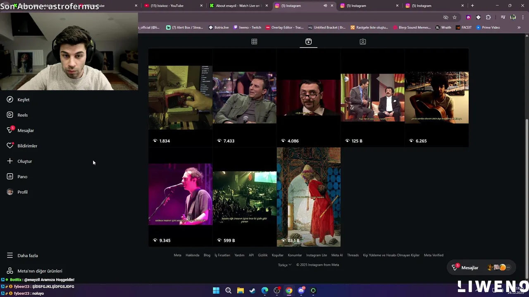Click Oluştur to create a post
The height and width of the screenshot is (297, 529).
19,161
